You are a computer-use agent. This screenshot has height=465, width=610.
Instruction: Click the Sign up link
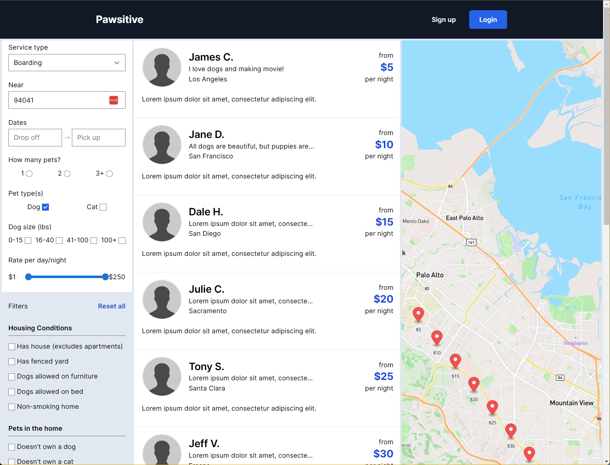point(444,20)
